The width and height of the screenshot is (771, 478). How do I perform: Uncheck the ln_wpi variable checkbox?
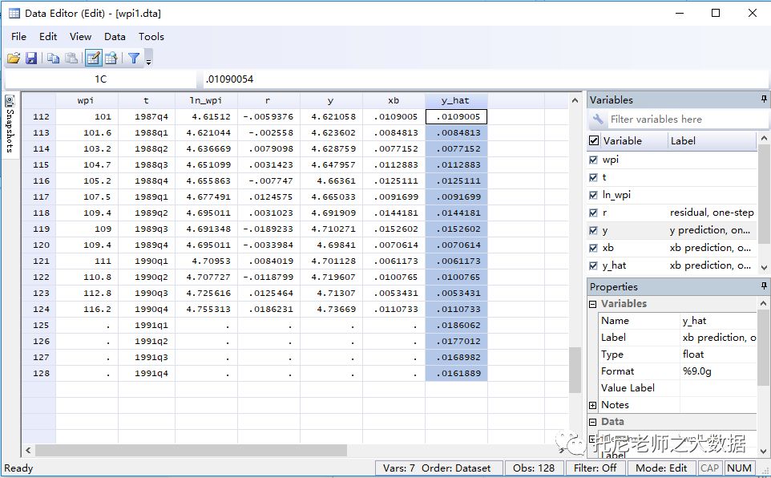click(x=594, y=195)
